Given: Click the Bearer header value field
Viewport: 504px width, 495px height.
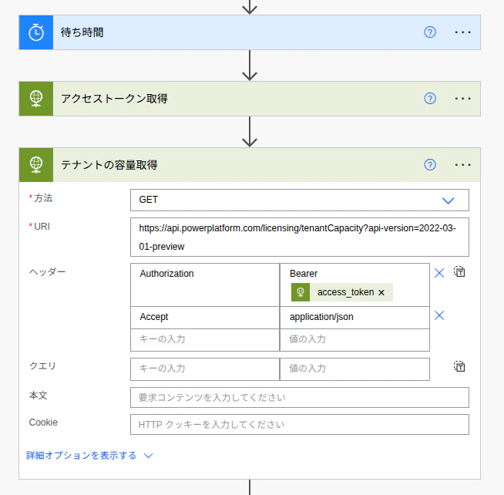Looking at the screenshot, I should pos(354,285).
